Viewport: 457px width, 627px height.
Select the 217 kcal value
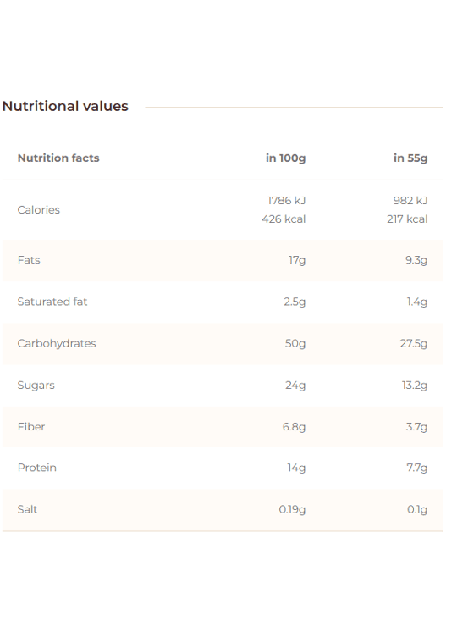click(407, 219)
